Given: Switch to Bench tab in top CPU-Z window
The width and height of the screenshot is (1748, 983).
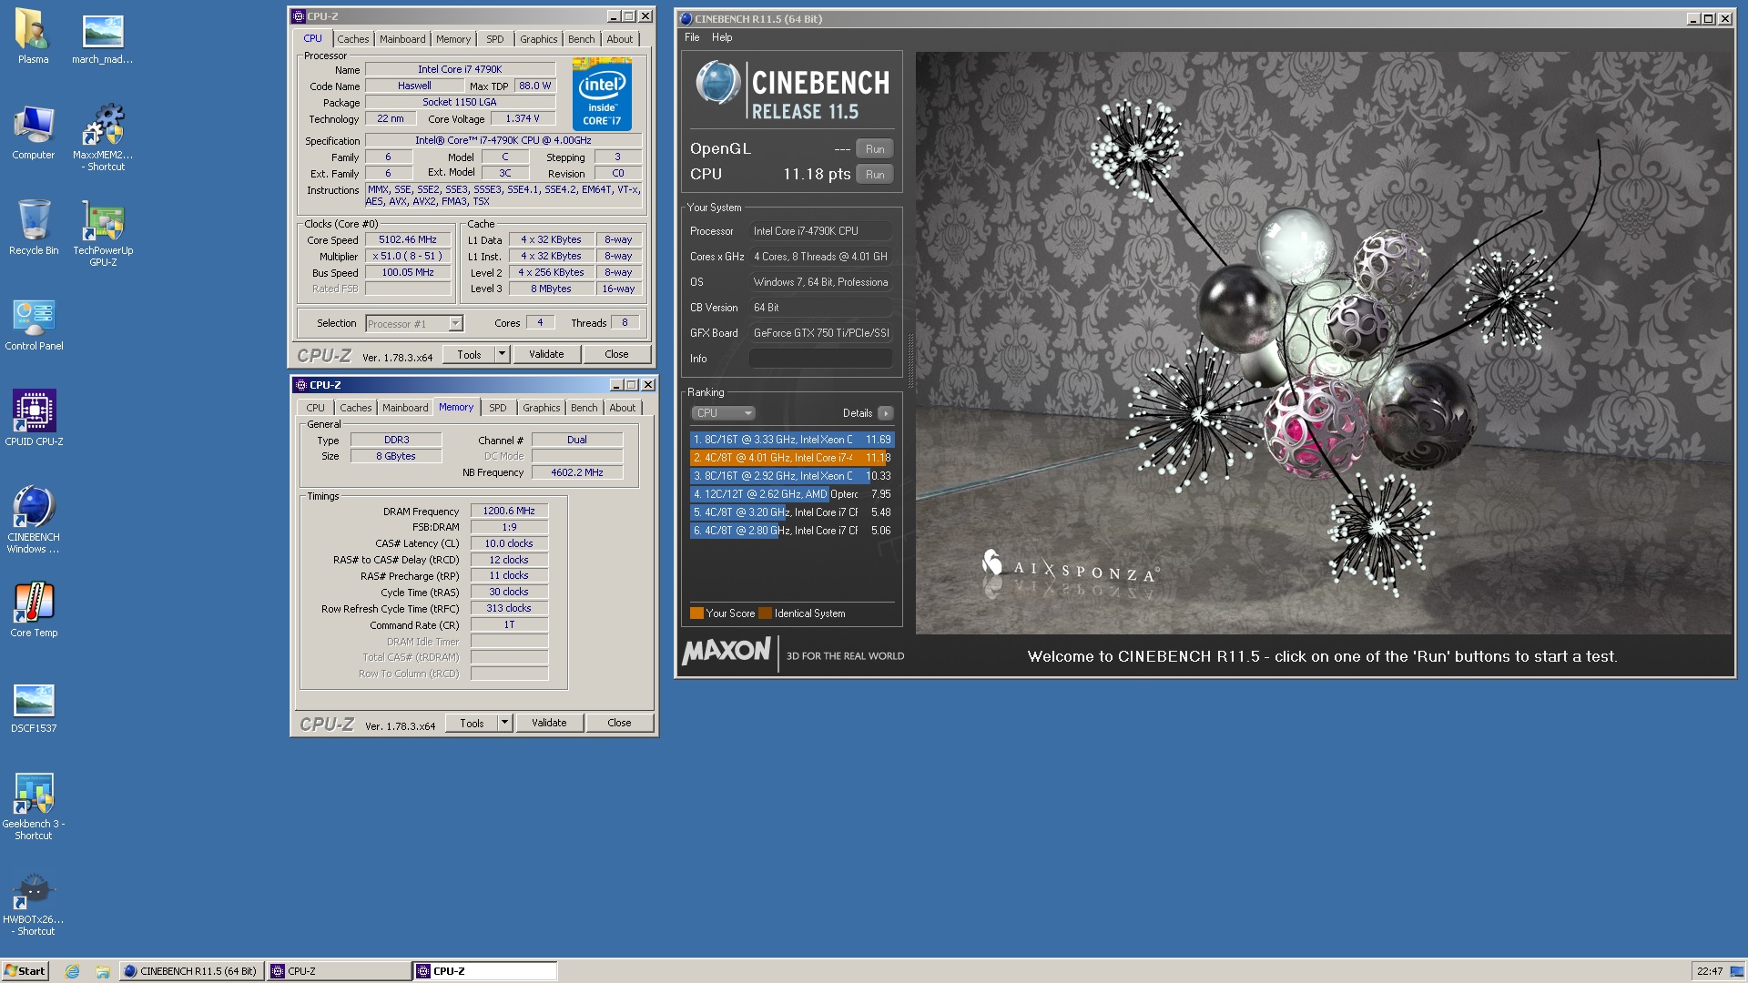Looking at the screenshot, I should tap(581, 39).
